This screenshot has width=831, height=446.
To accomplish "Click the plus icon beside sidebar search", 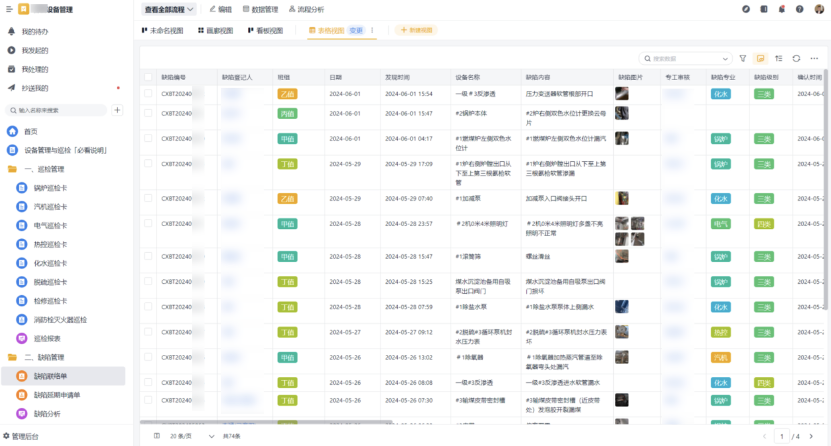I will click(x=117, y=110).
